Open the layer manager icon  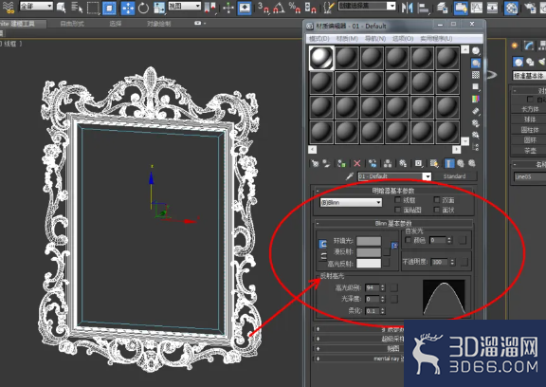[x=442, y=8]
